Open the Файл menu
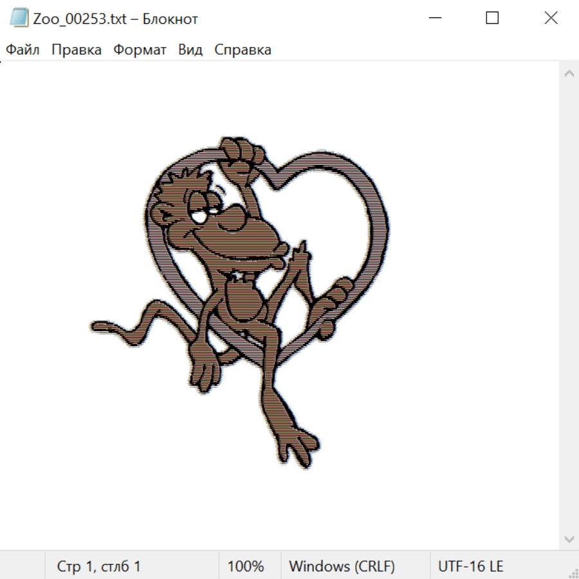Viewport: 579px width, 579px height. point(23,50)
